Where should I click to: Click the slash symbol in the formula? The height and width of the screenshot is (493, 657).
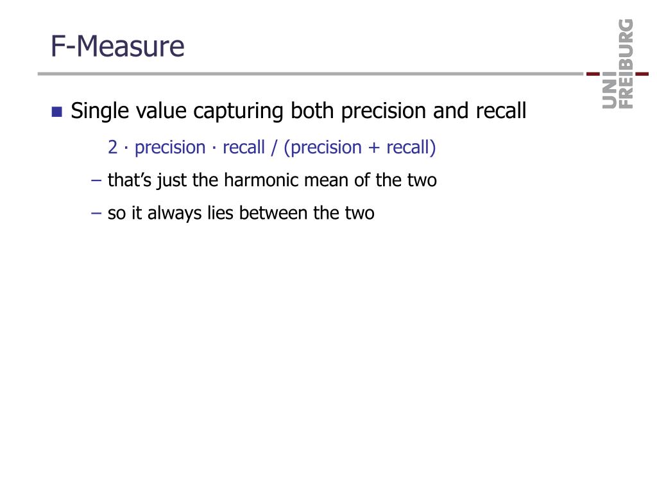pyautogui.click(x=274, y=148)
